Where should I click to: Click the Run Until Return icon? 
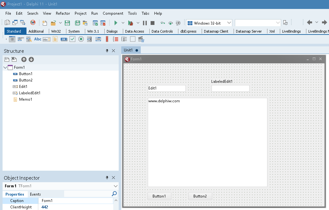[x=178, y=23]
